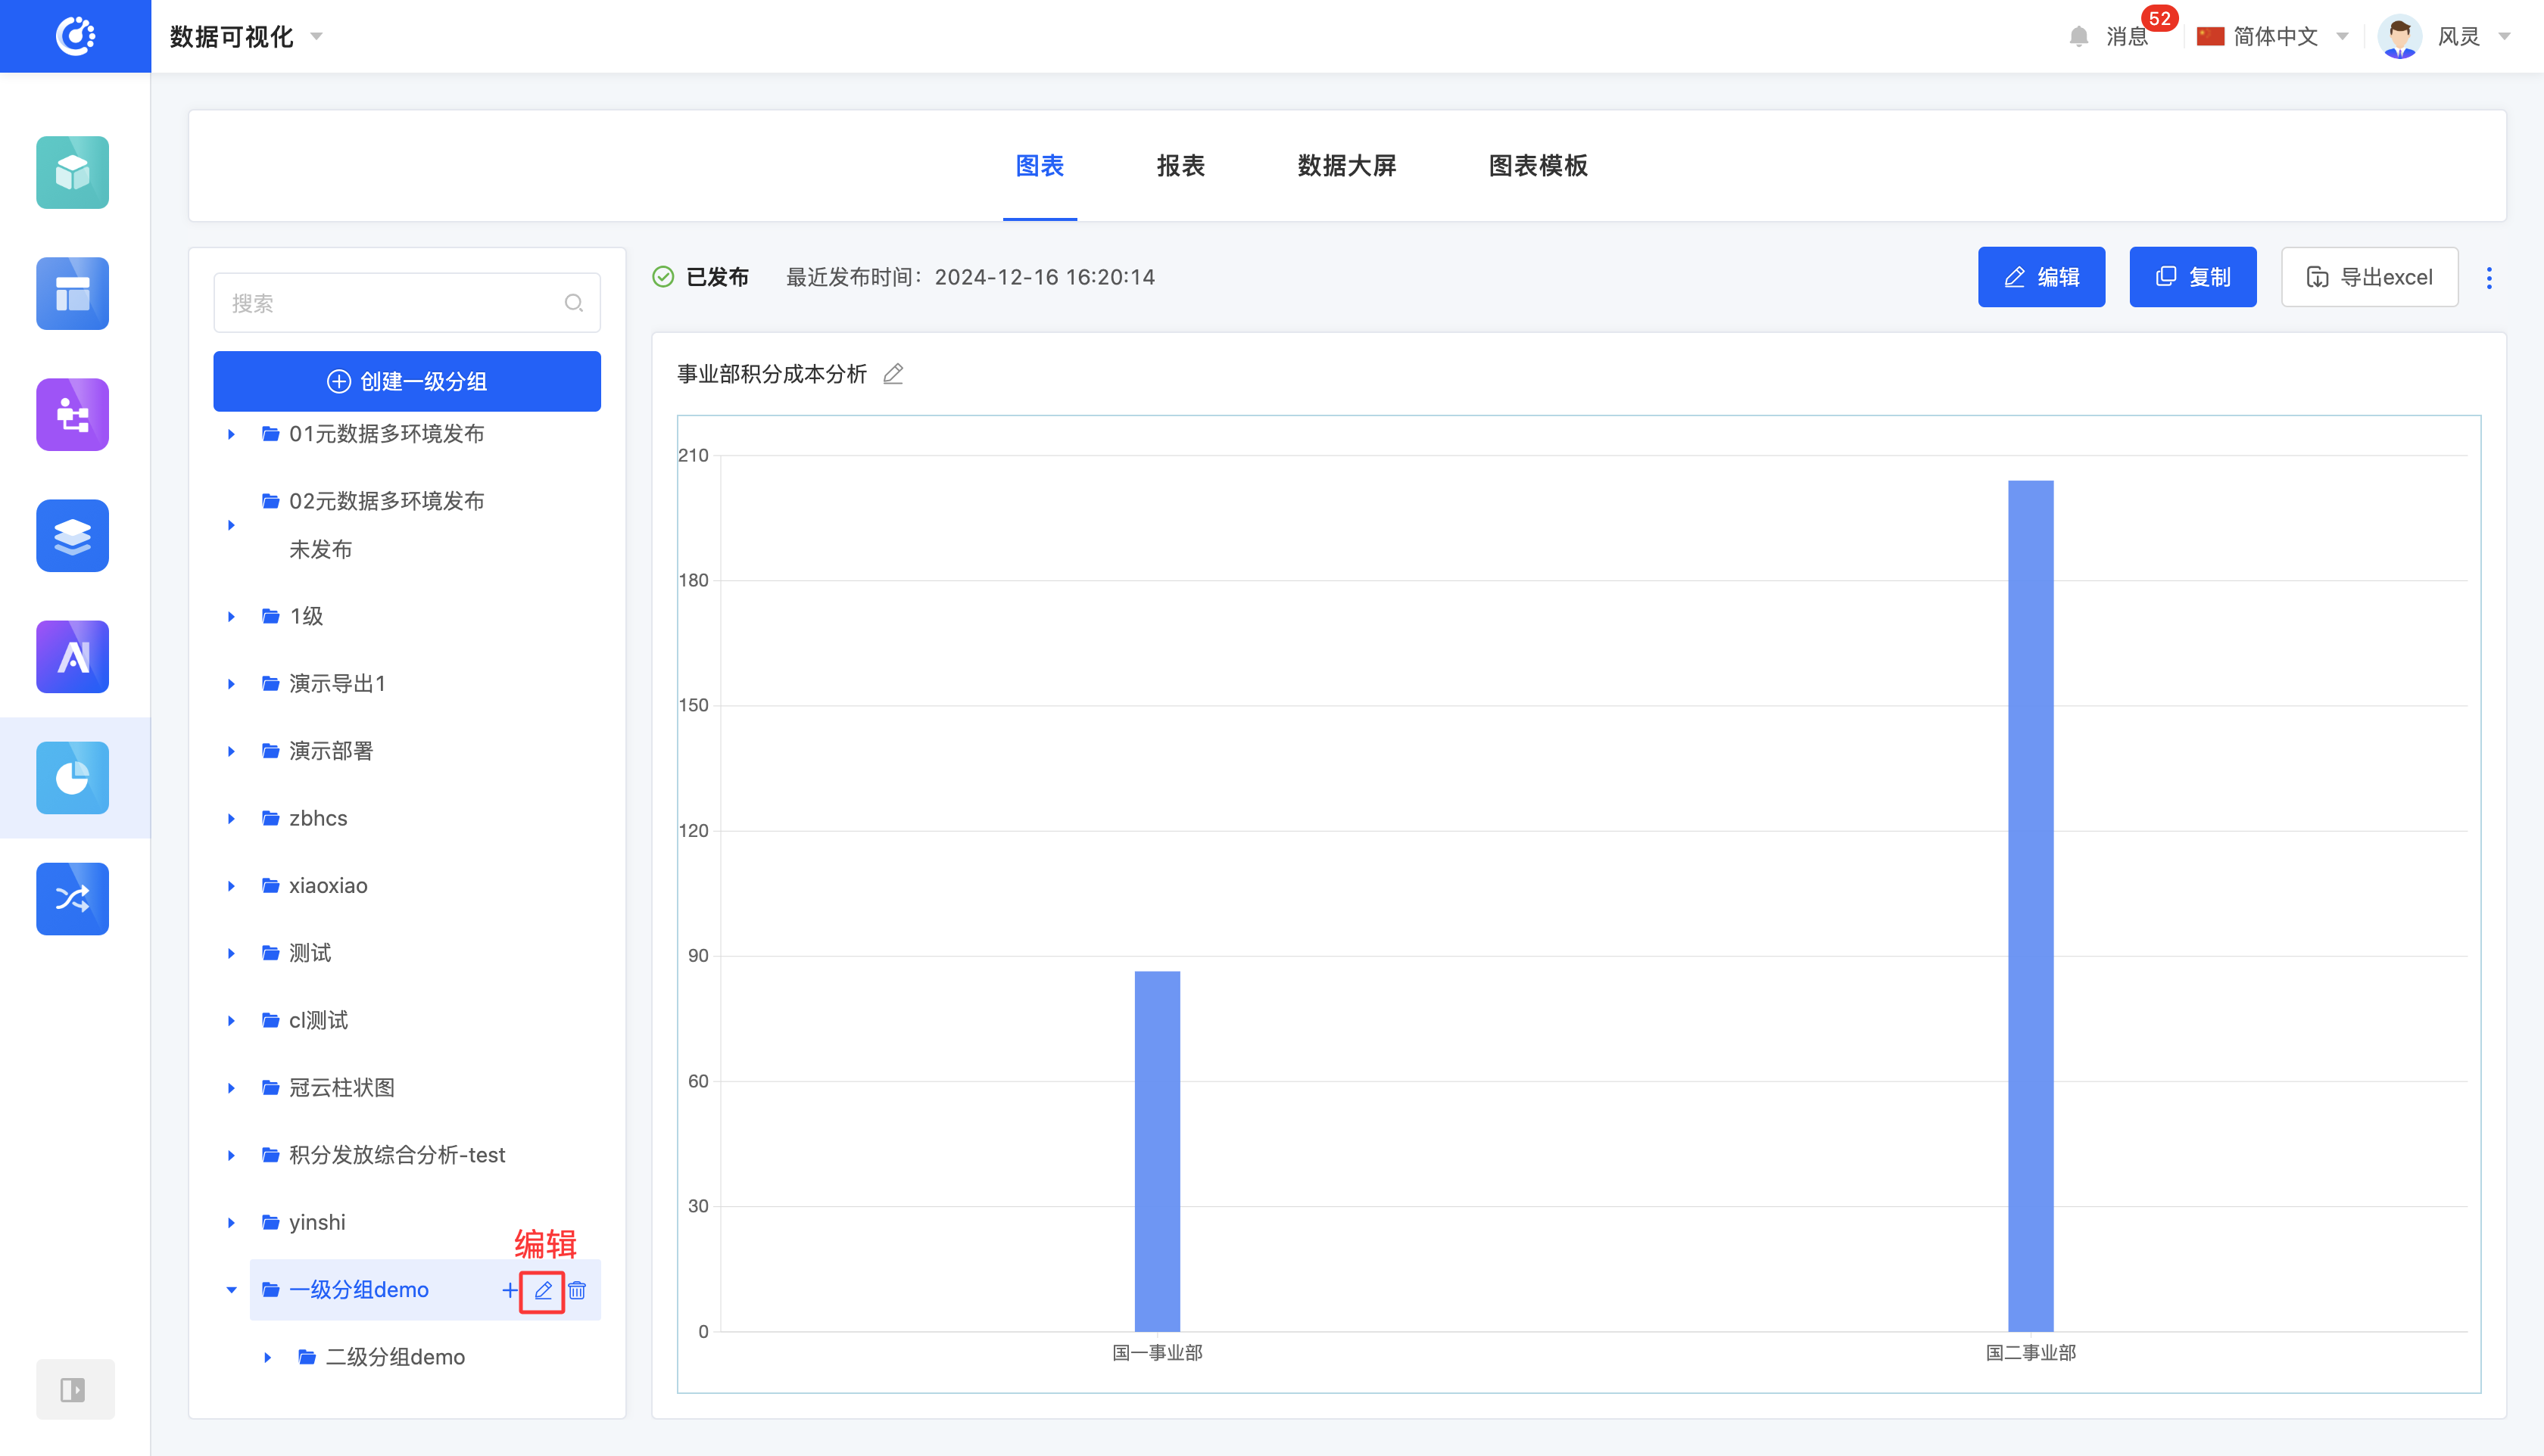Collapse the 一级分组demo folder arrow
The image size is (2544, 1456).
click(231, 1290)
